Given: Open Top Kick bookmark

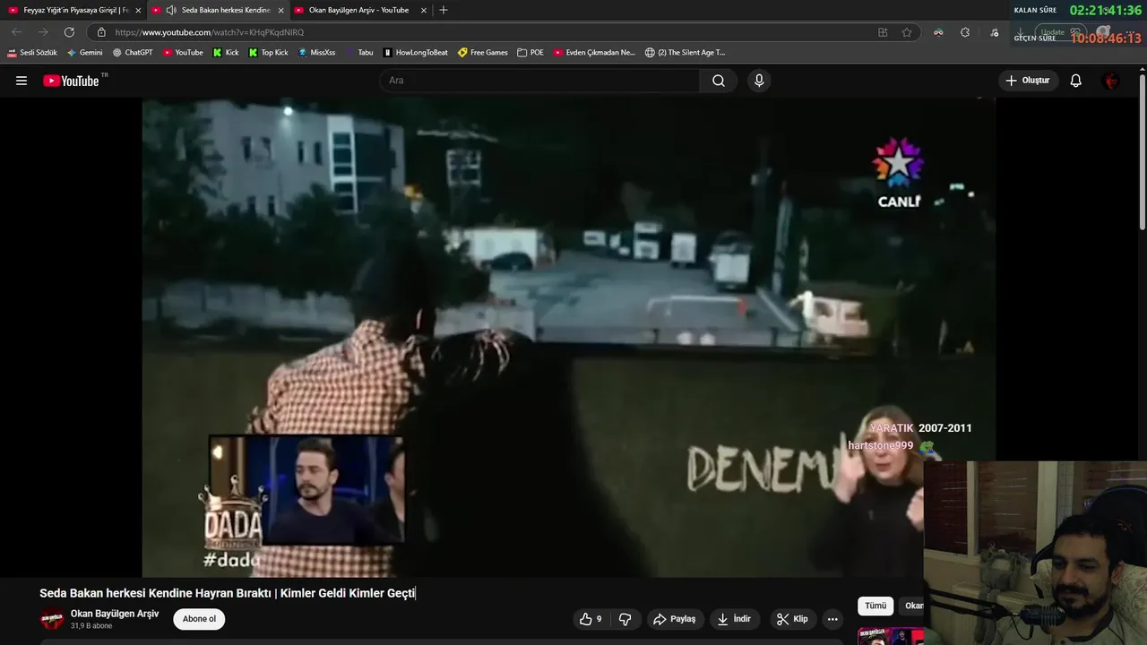Looking at the screenshot, I should tap(269, 52).
